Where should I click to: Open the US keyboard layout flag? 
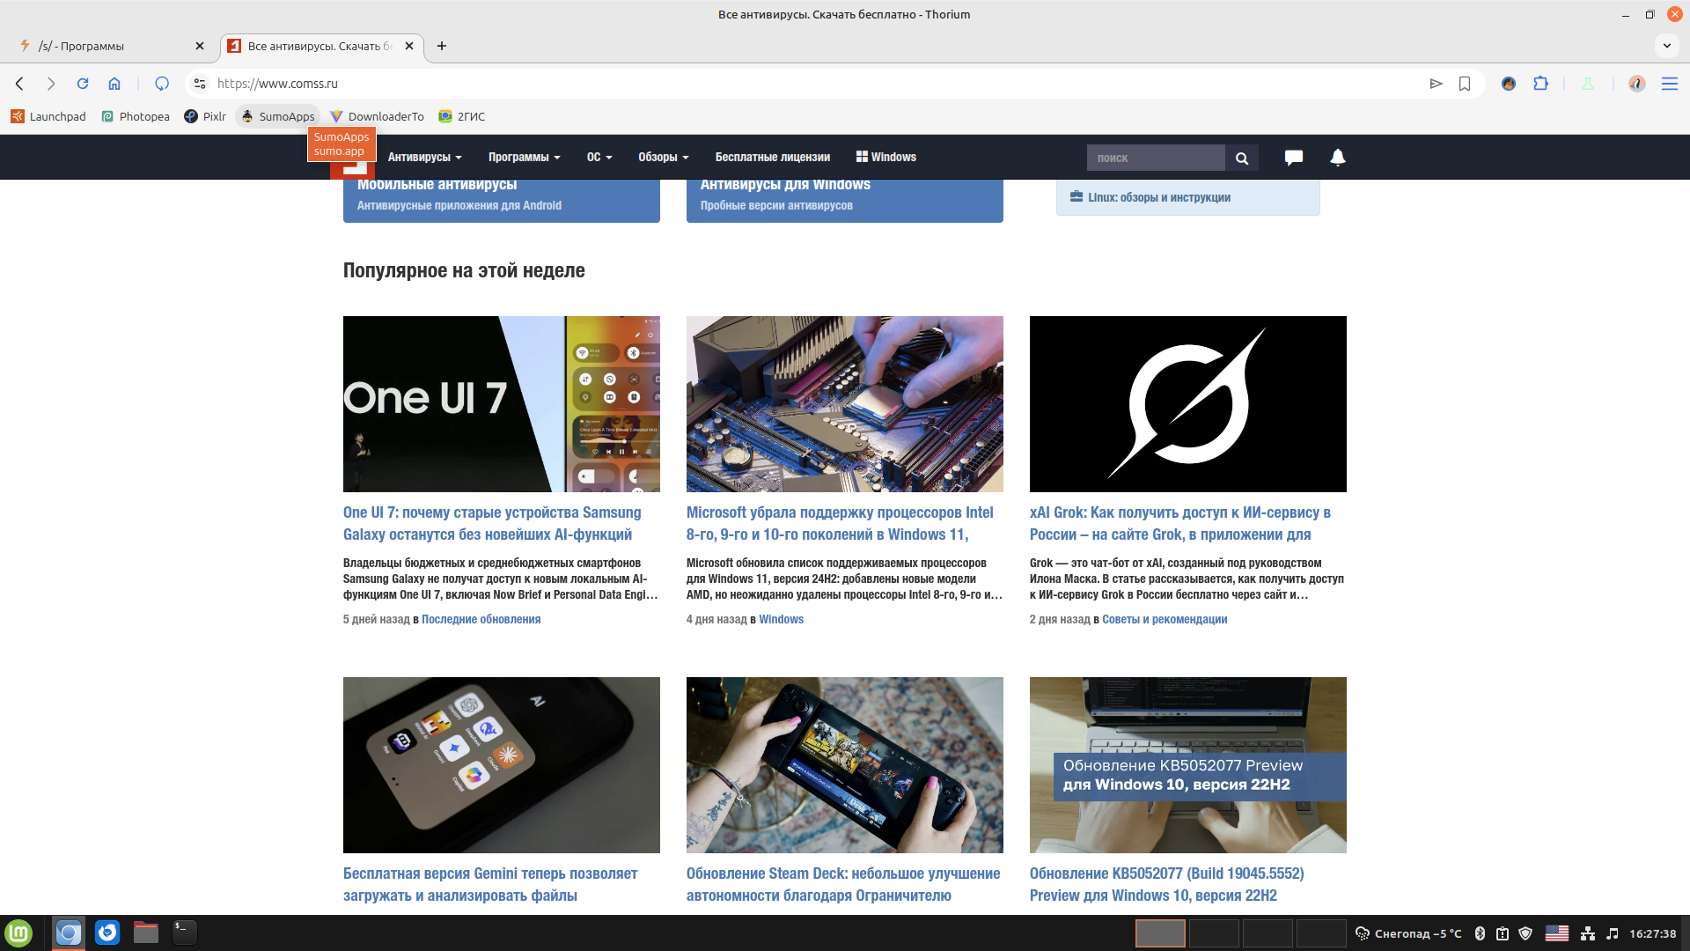point(1556,933)
